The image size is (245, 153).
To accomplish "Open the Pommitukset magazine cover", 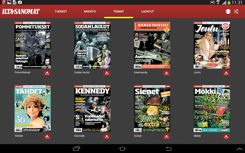I will [x=33, y=45].
